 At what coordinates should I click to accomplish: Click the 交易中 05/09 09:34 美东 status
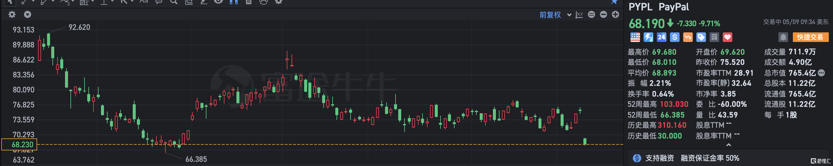(796, 22)
